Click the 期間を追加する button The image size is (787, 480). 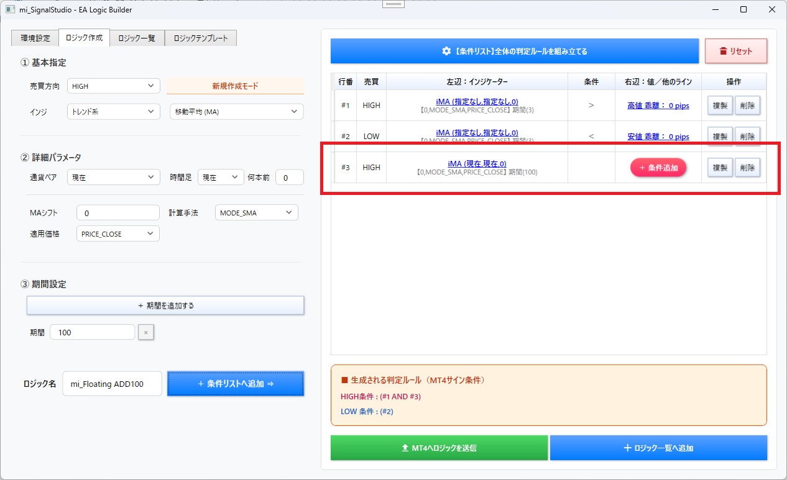[165, 306]
